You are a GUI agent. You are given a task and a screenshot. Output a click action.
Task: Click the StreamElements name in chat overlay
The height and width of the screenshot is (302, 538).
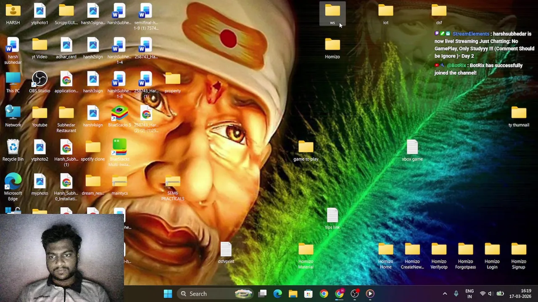point(471,34)
